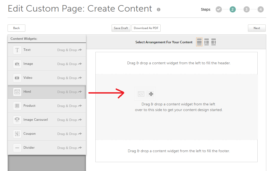
Task: Click the 'Coupon' widget label
Action: [x=30, y=134]
